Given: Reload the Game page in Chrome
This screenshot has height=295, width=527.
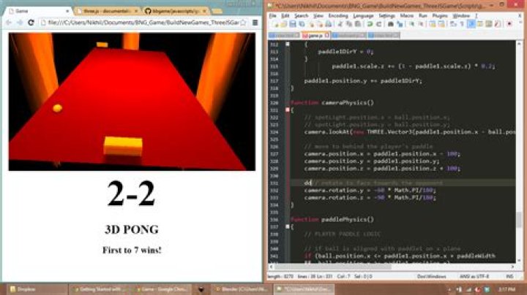Looking at the screenshot, I should 31,23.
